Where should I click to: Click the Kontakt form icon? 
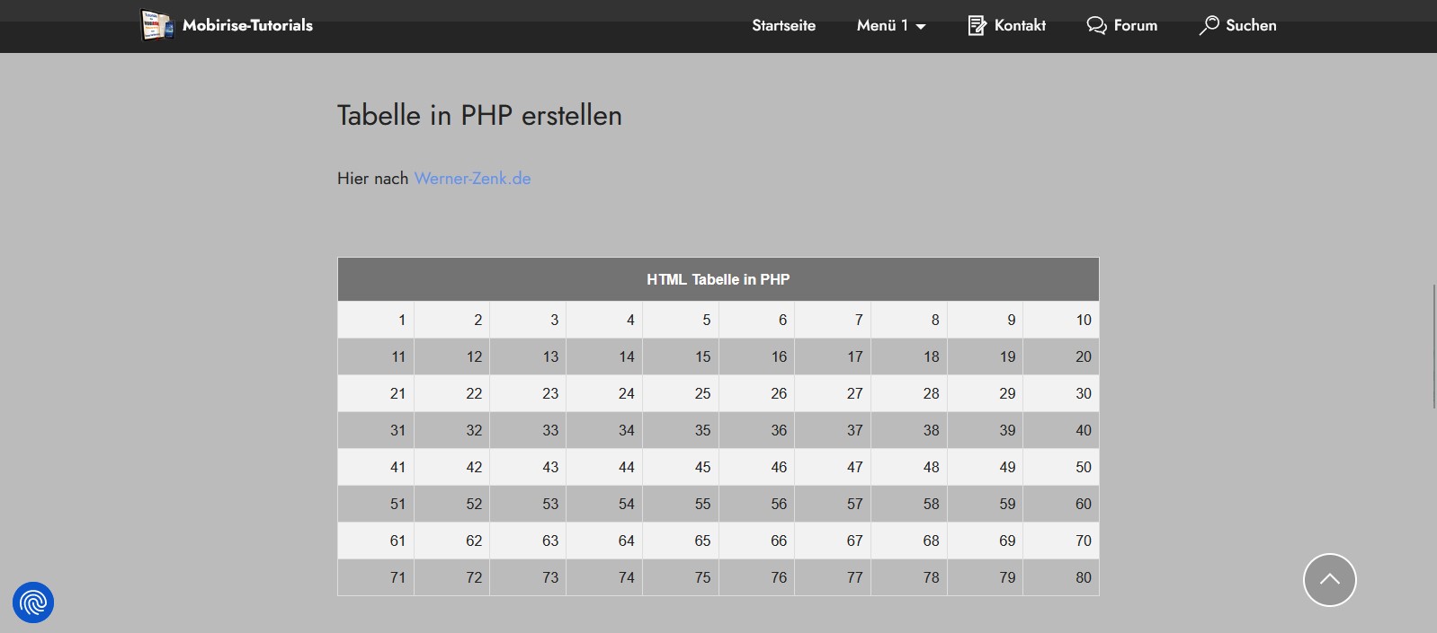(x=977, y=25)
